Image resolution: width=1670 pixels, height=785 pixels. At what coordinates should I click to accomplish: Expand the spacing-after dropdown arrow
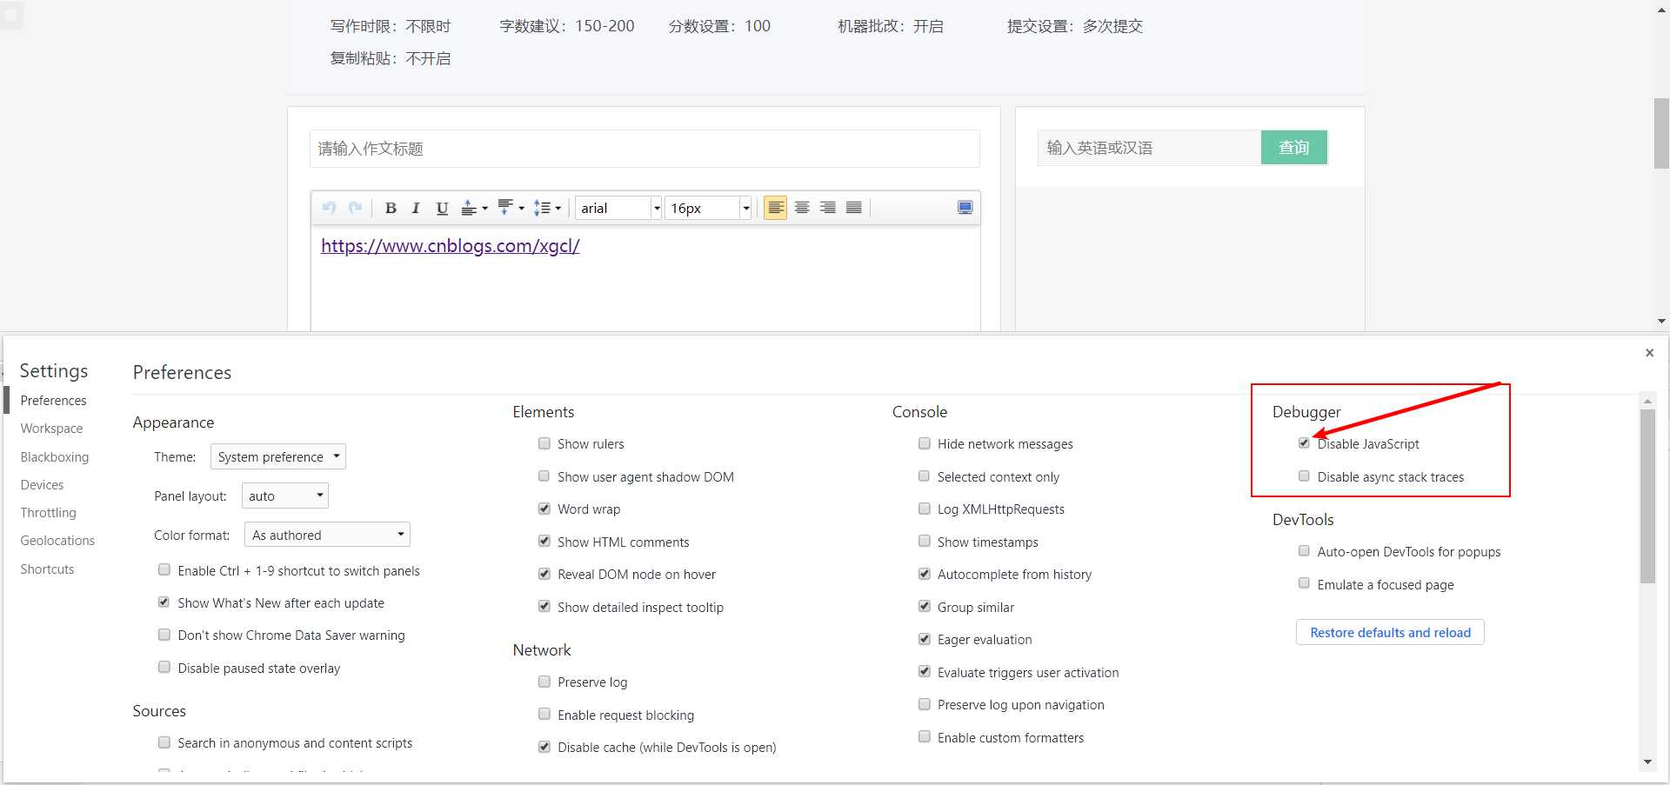tap(521, 208)
